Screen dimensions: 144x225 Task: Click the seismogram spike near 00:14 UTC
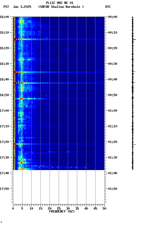point(134,40)
